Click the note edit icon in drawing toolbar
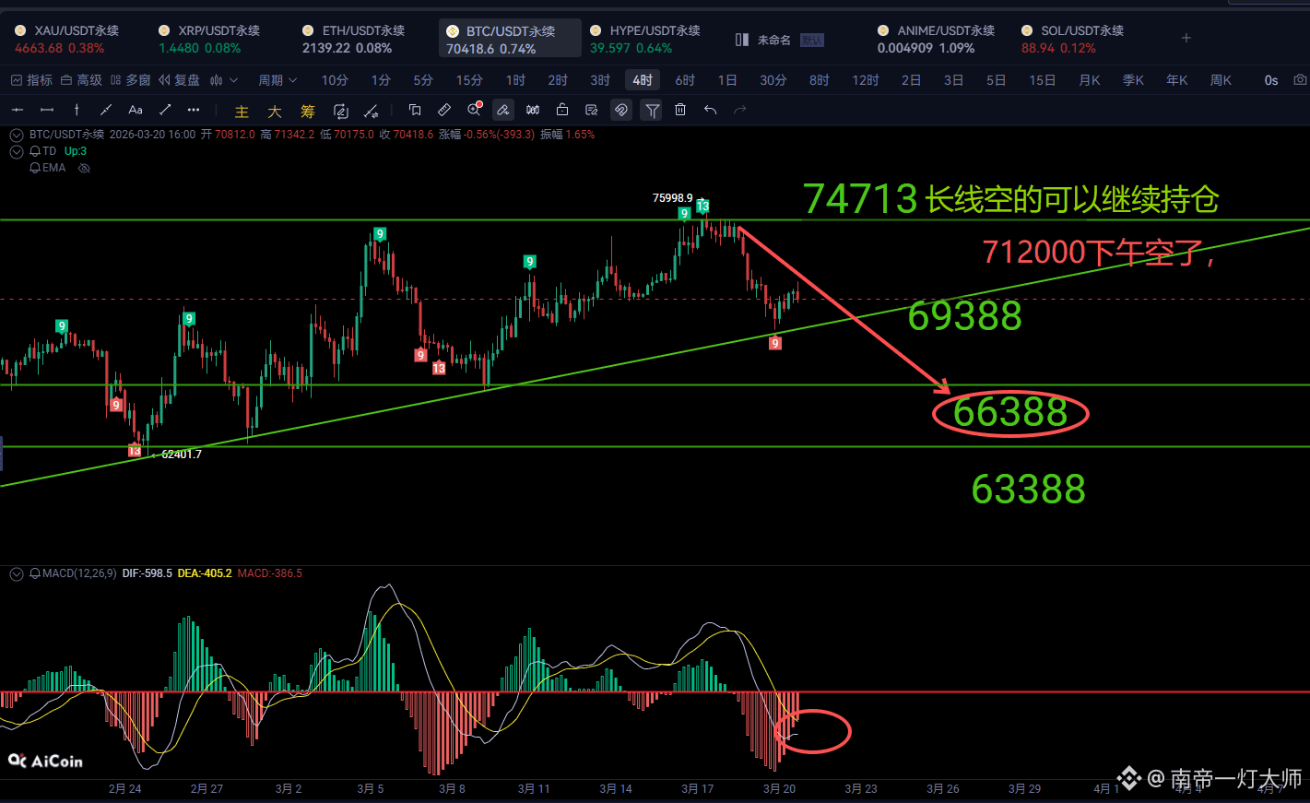The width and height of the screenshot is (1310, 803). [592, 110]
